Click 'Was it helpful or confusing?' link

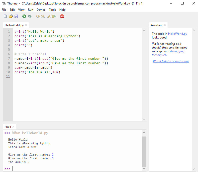click(171, 61)
